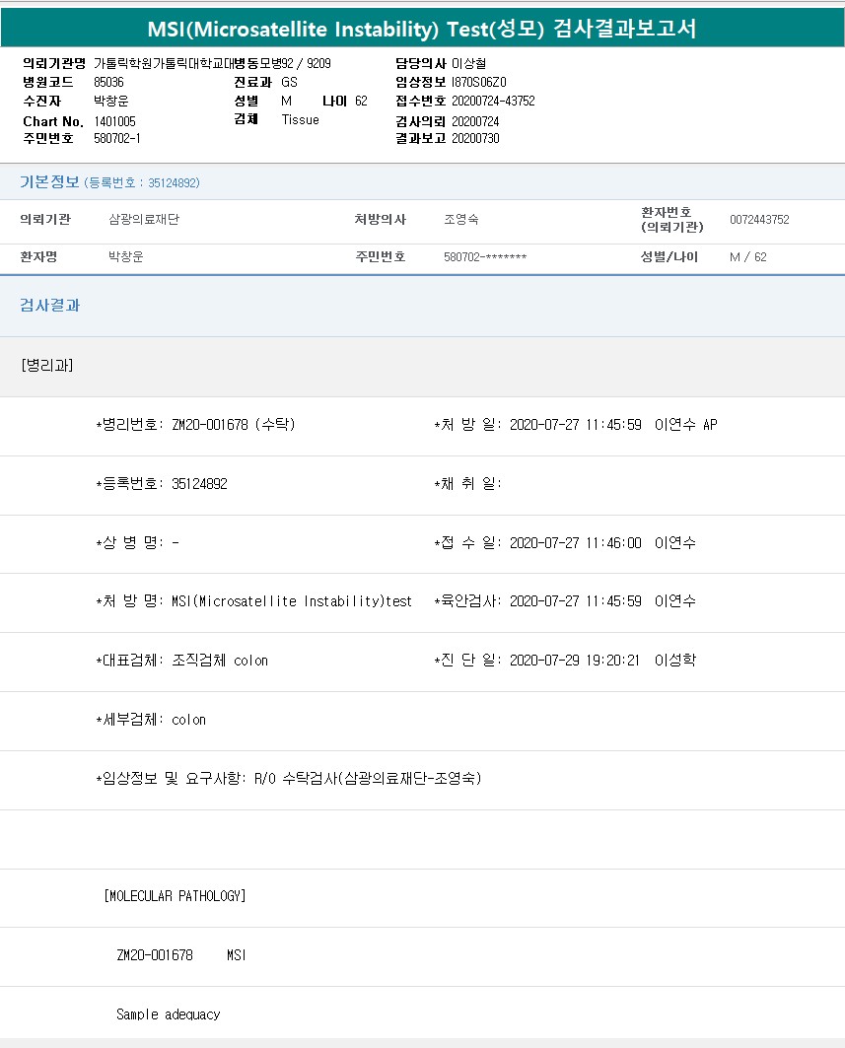The height and width of the screenshot is (1048, 845).
Task: Click patient number 0072443752
Action: point(759,219)
